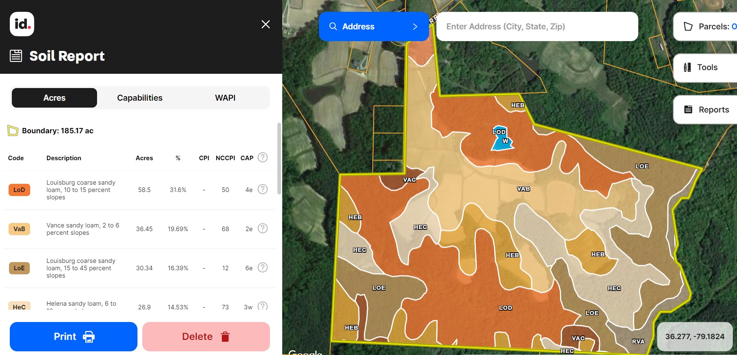Delete the soil report
Image resolution: width=737 pixels, height=355 pixels.
point(206,337)
